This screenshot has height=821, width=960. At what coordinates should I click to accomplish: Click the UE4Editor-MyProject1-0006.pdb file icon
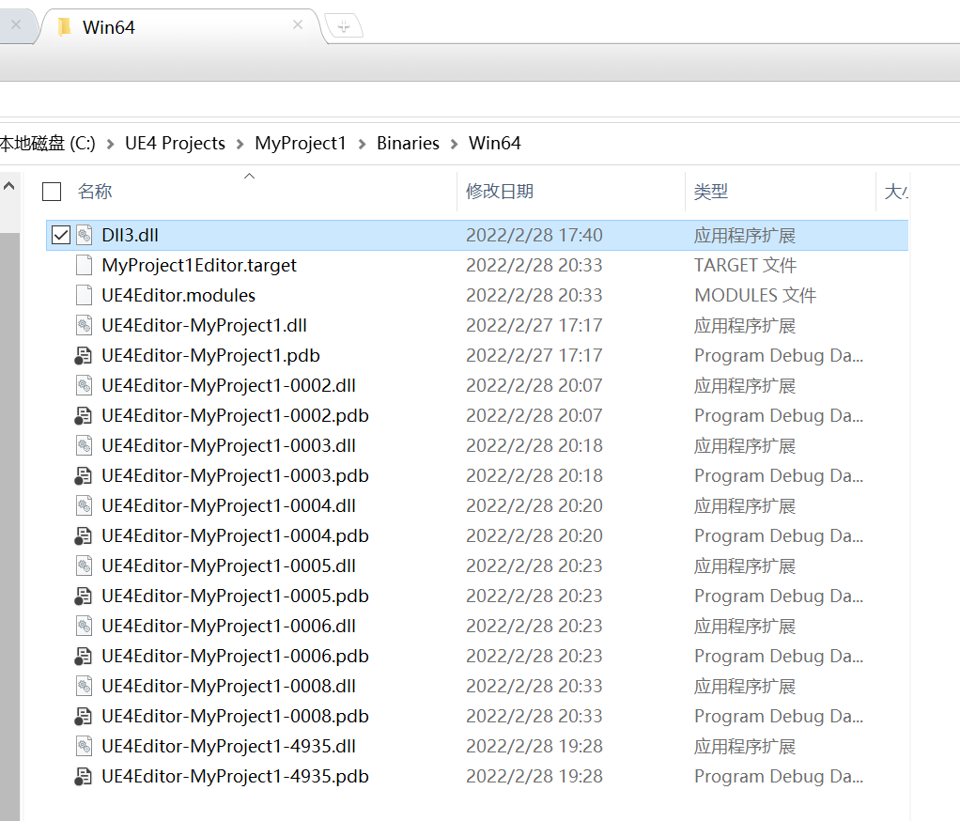(84, 656)
